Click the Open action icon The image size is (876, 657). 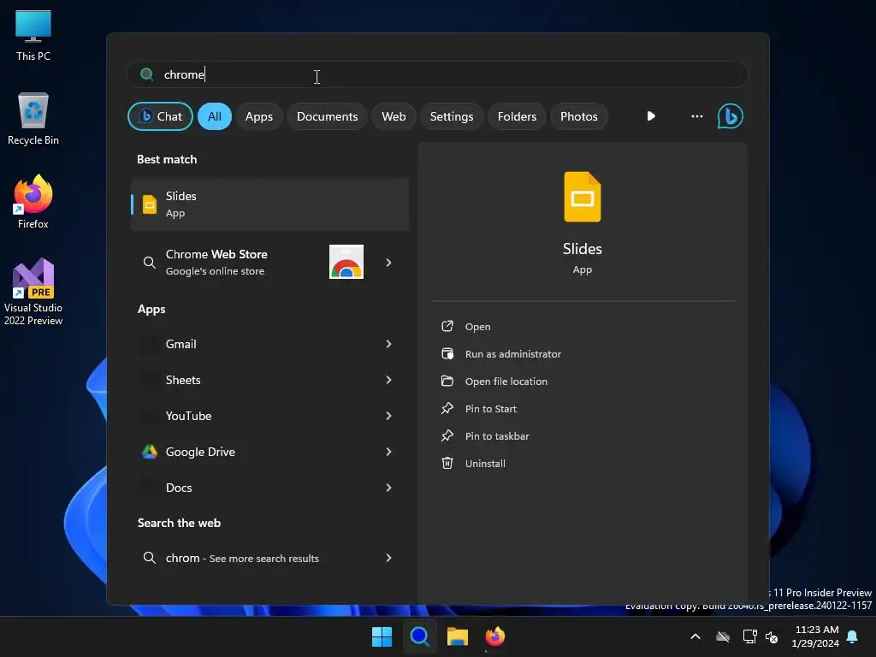[x=447, y=326]
